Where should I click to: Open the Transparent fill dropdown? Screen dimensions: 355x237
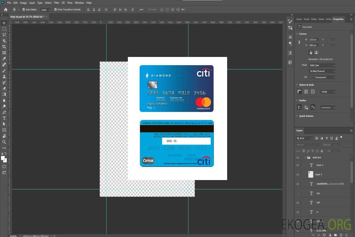tap(324, 77)
